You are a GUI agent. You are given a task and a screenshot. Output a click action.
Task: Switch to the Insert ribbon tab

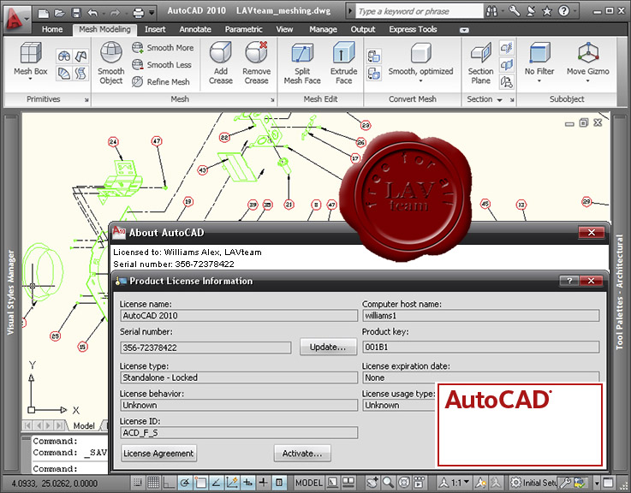pos(155,29)
